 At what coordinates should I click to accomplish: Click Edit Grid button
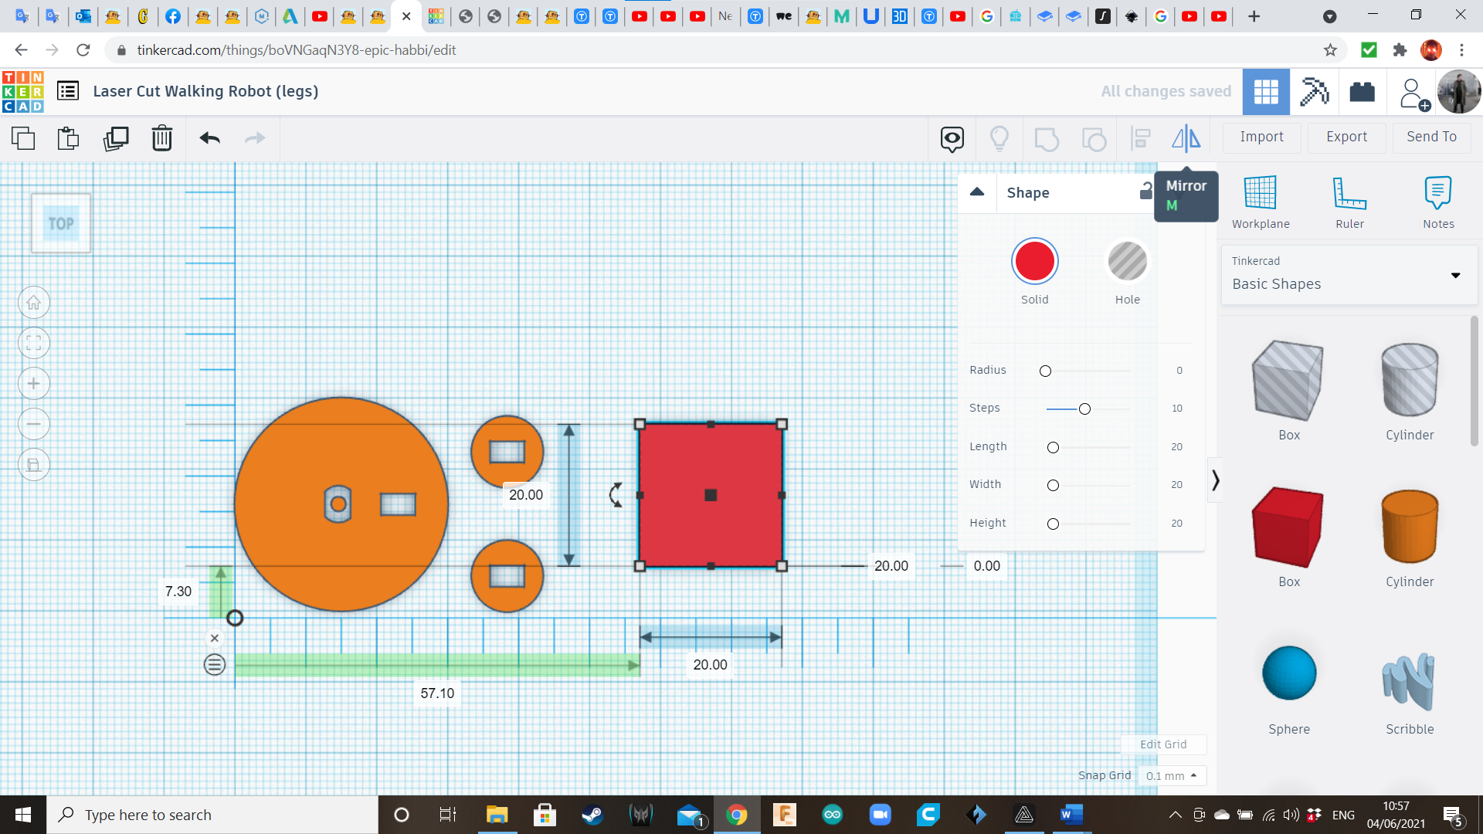pyautogui.click(x=1162, y=744)
